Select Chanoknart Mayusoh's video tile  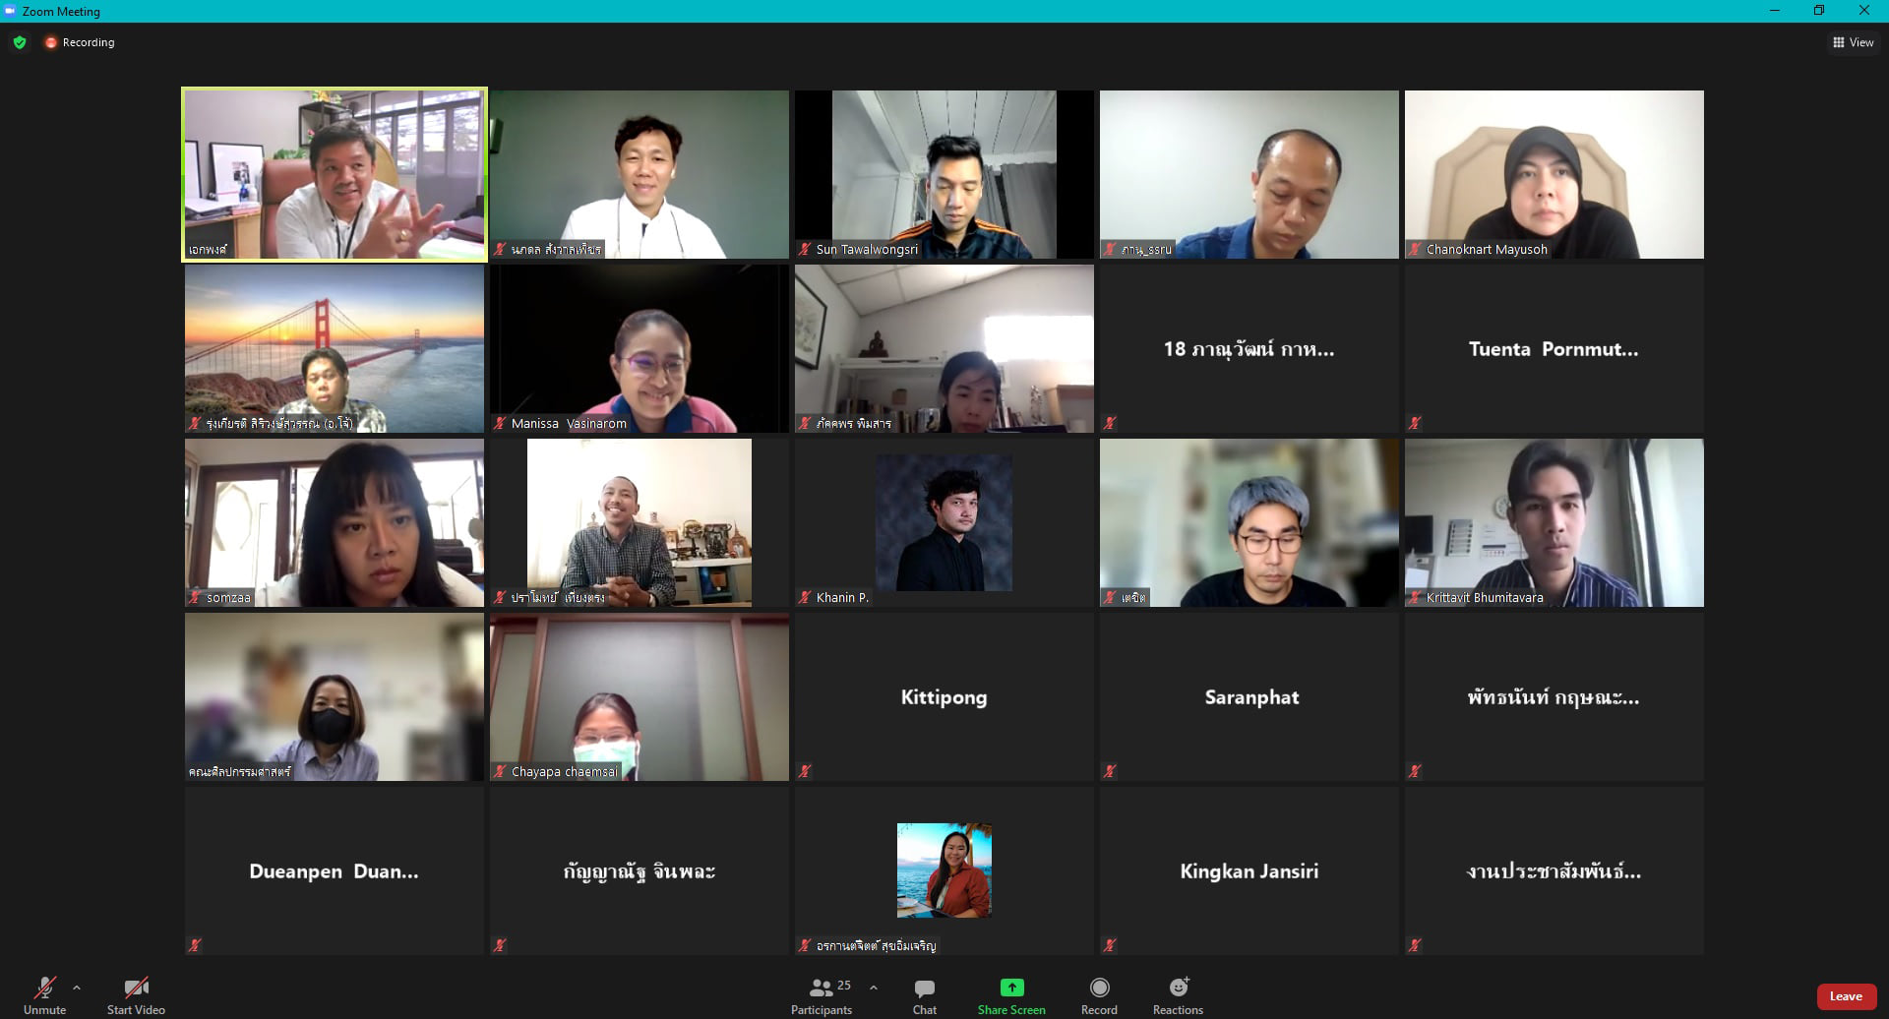[1554, 175]
